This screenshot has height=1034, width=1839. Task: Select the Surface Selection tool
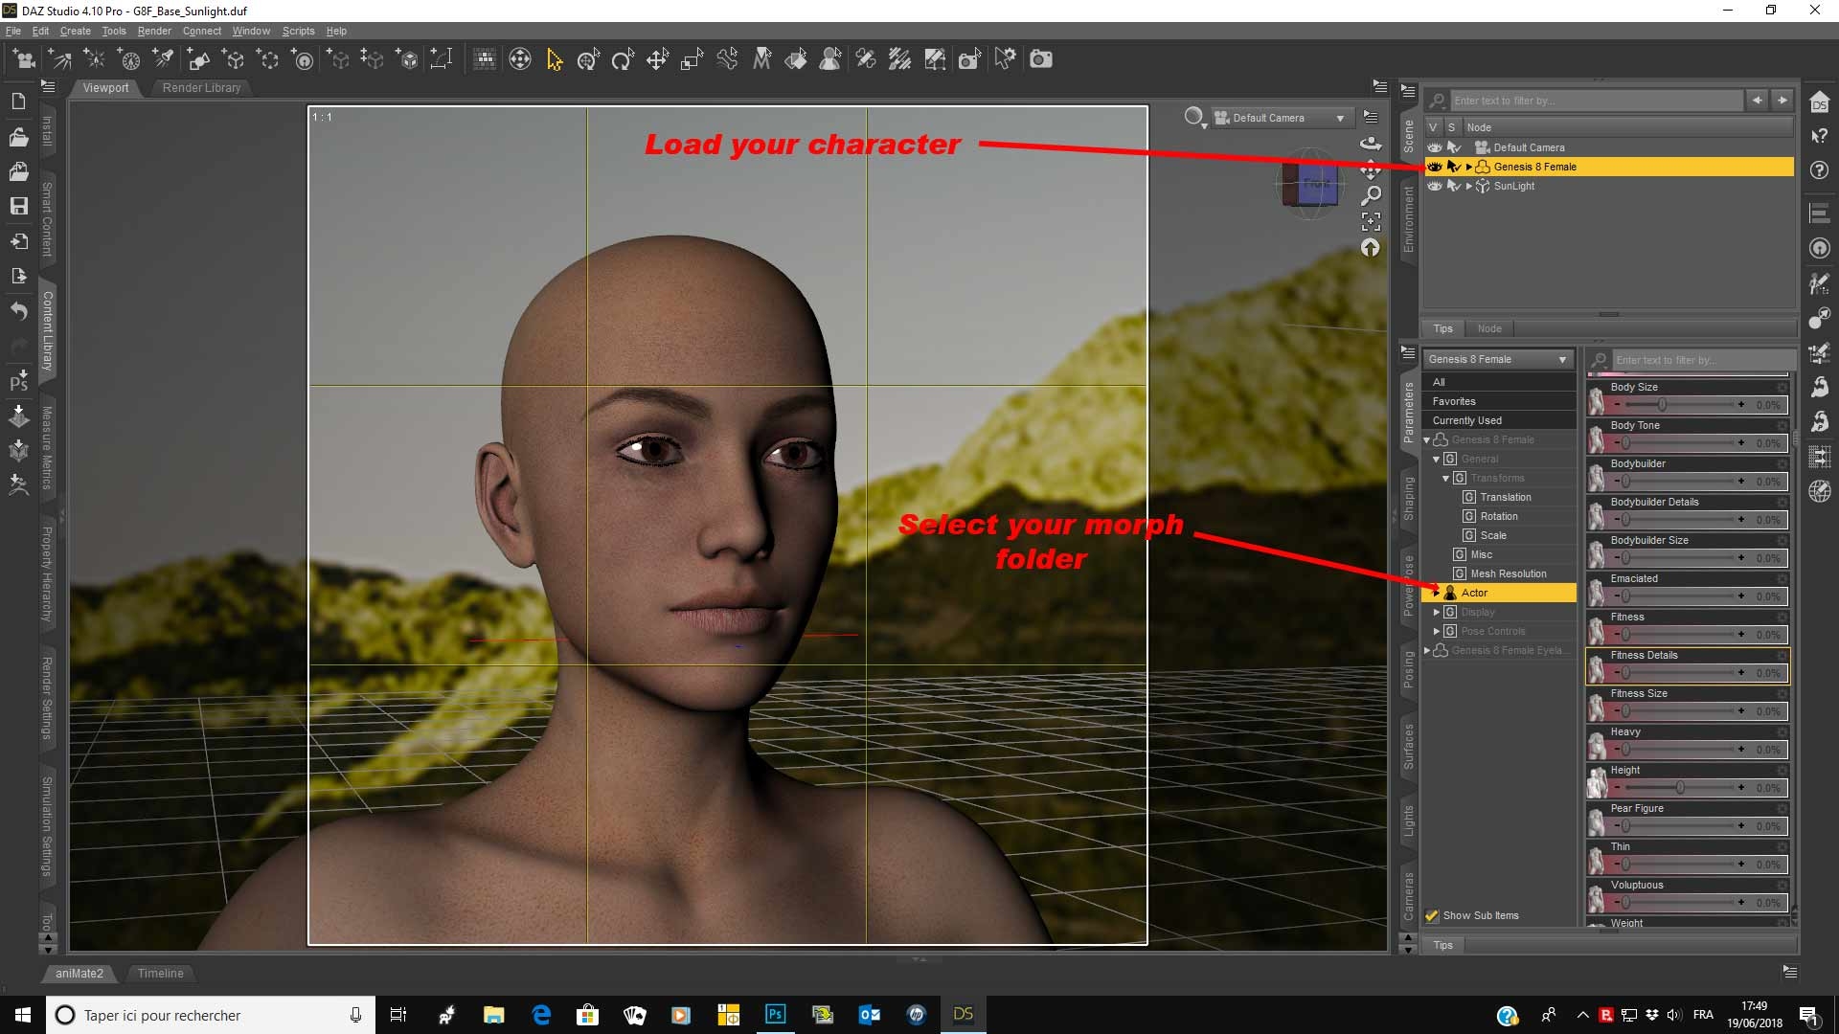tap(796, 59)
